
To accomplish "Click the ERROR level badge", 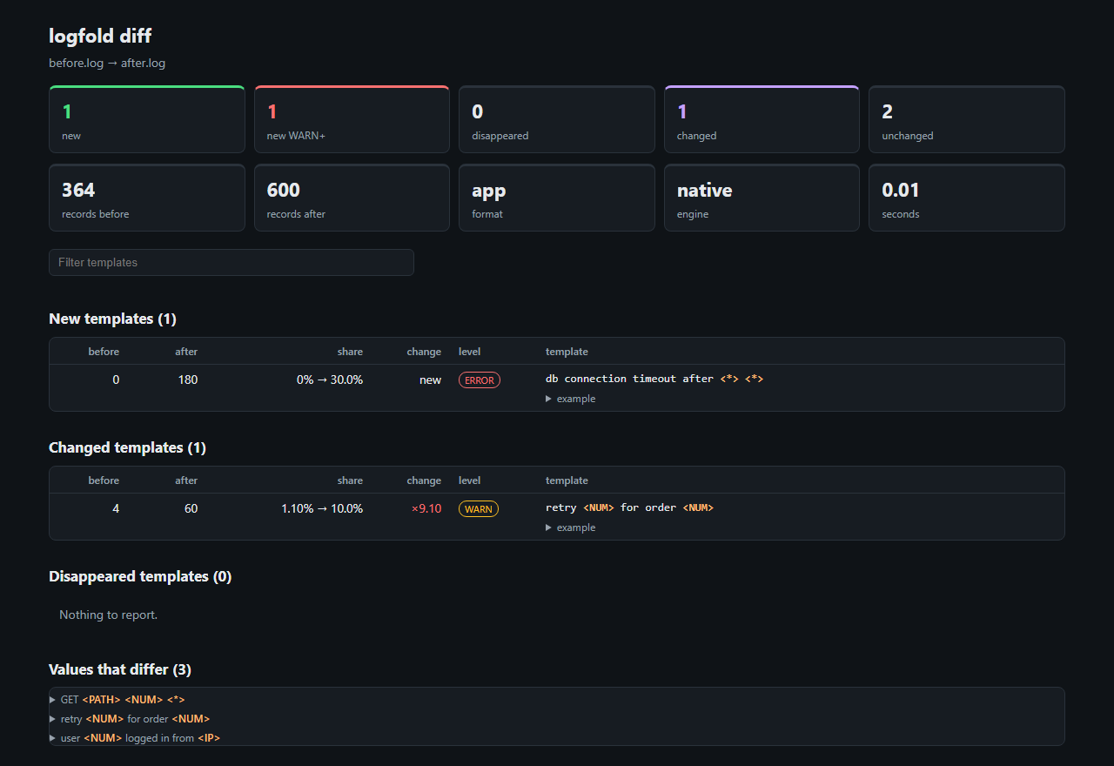I will coord(480,380).
